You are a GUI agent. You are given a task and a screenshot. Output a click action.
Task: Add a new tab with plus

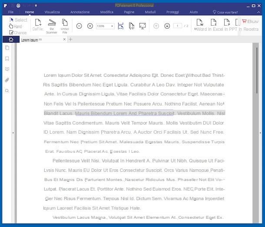(71, 39)
